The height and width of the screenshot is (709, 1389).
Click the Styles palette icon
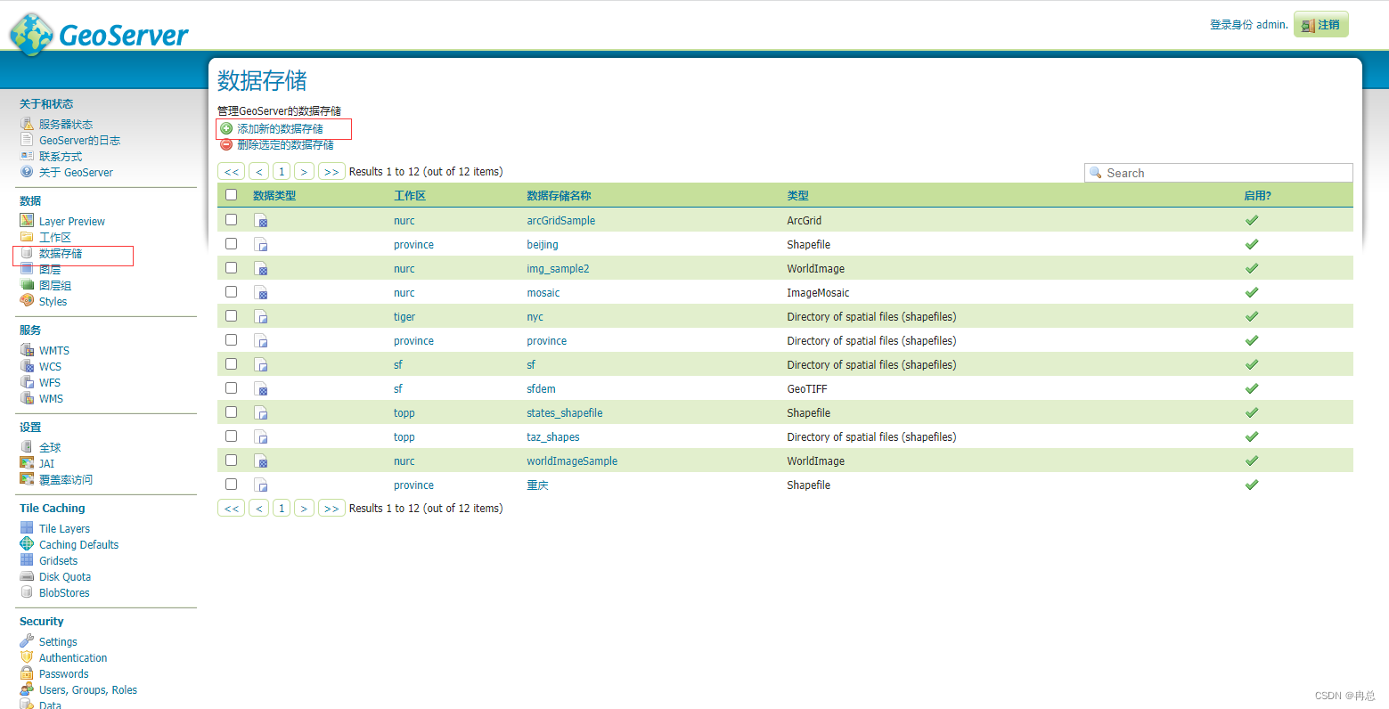point(27,301)
